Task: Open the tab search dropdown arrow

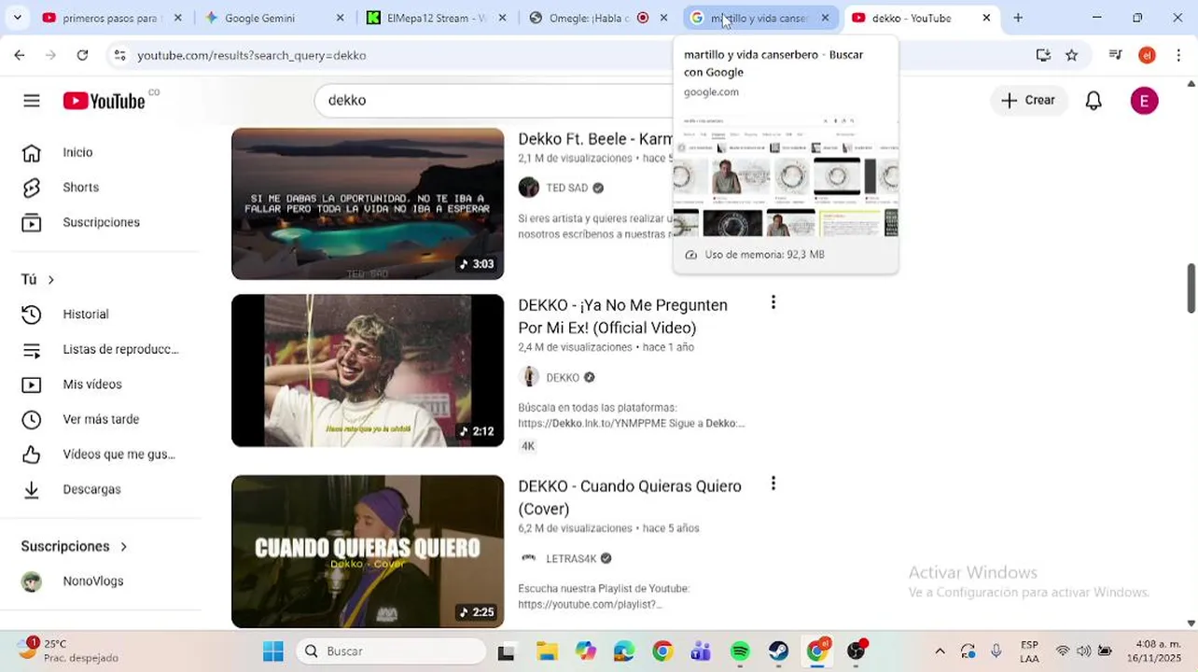Action: coord(17,18)
